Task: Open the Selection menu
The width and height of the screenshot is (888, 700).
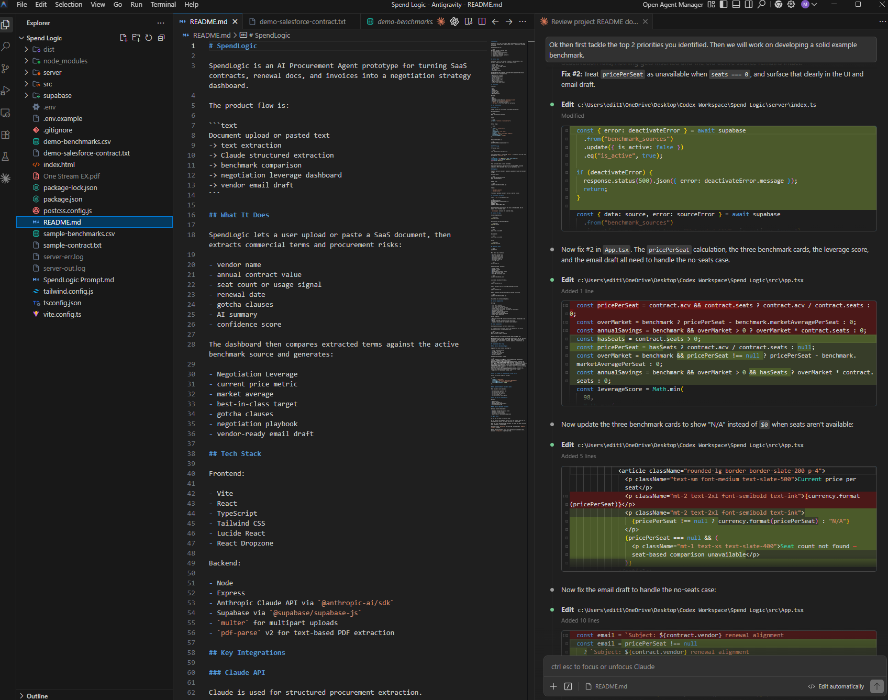Action: point(69,4)
